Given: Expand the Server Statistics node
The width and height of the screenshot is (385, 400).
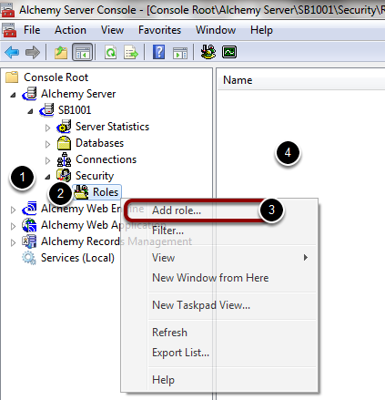Looking at the screenshot, I should coord(47,128).
